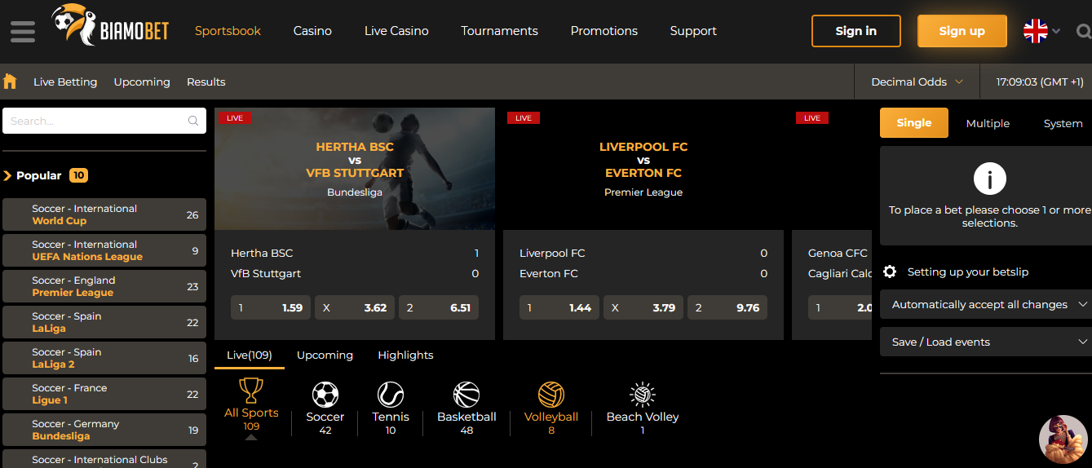Switch to the Multiple betslip tab

point(988,123)
